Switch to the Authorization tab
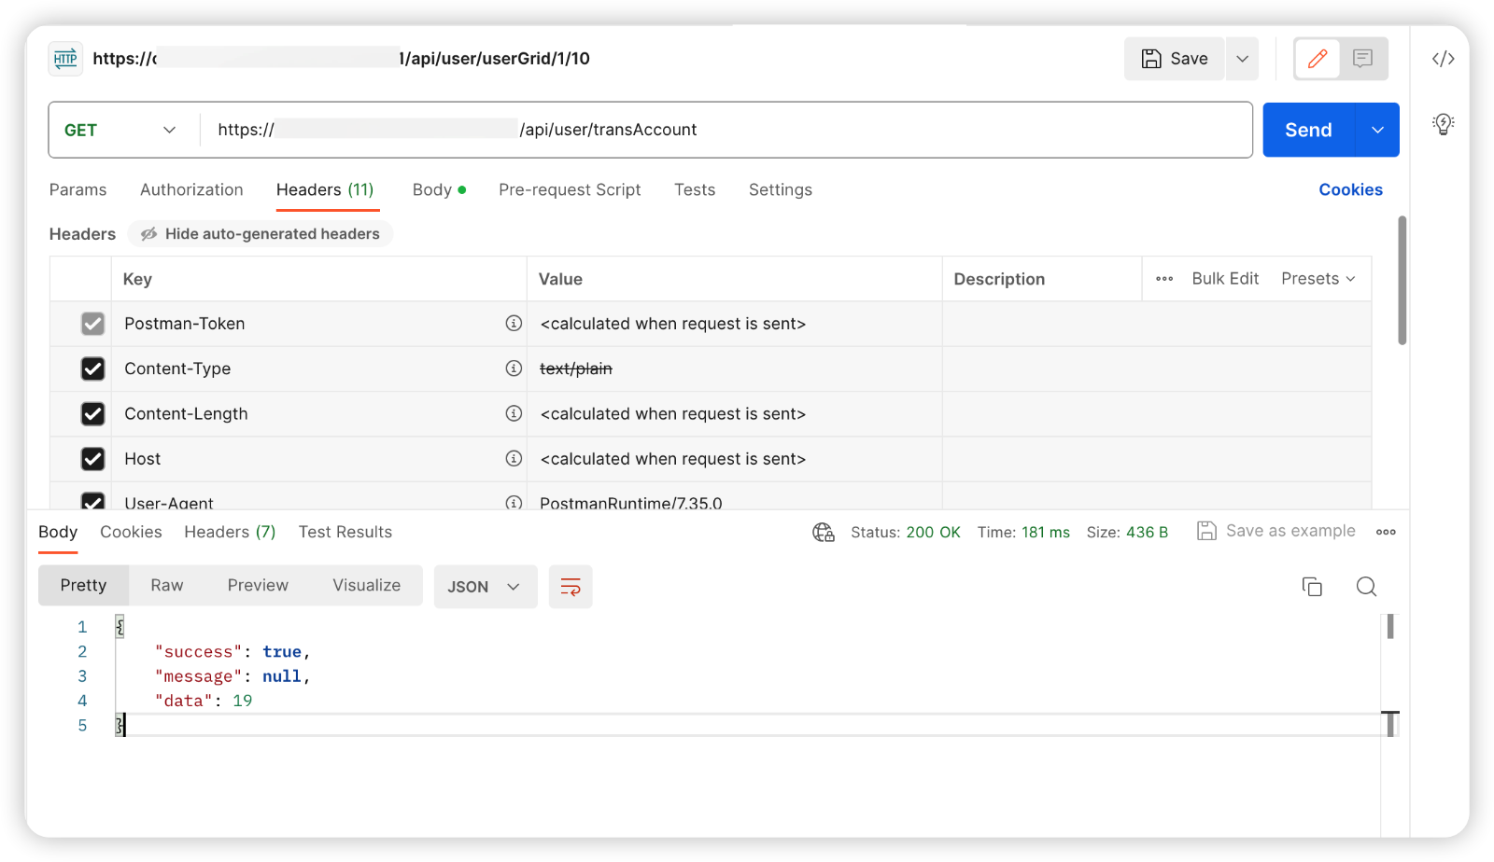 point(191,189)
